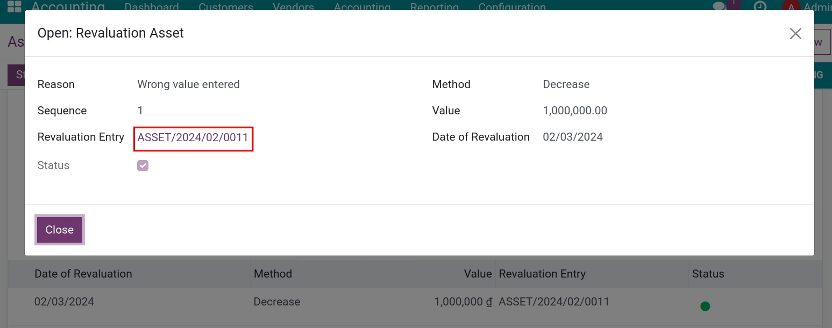Open the Customers menu
This screenshot has height=328, width=832.
pyautogui.click(x=225, y=7)
